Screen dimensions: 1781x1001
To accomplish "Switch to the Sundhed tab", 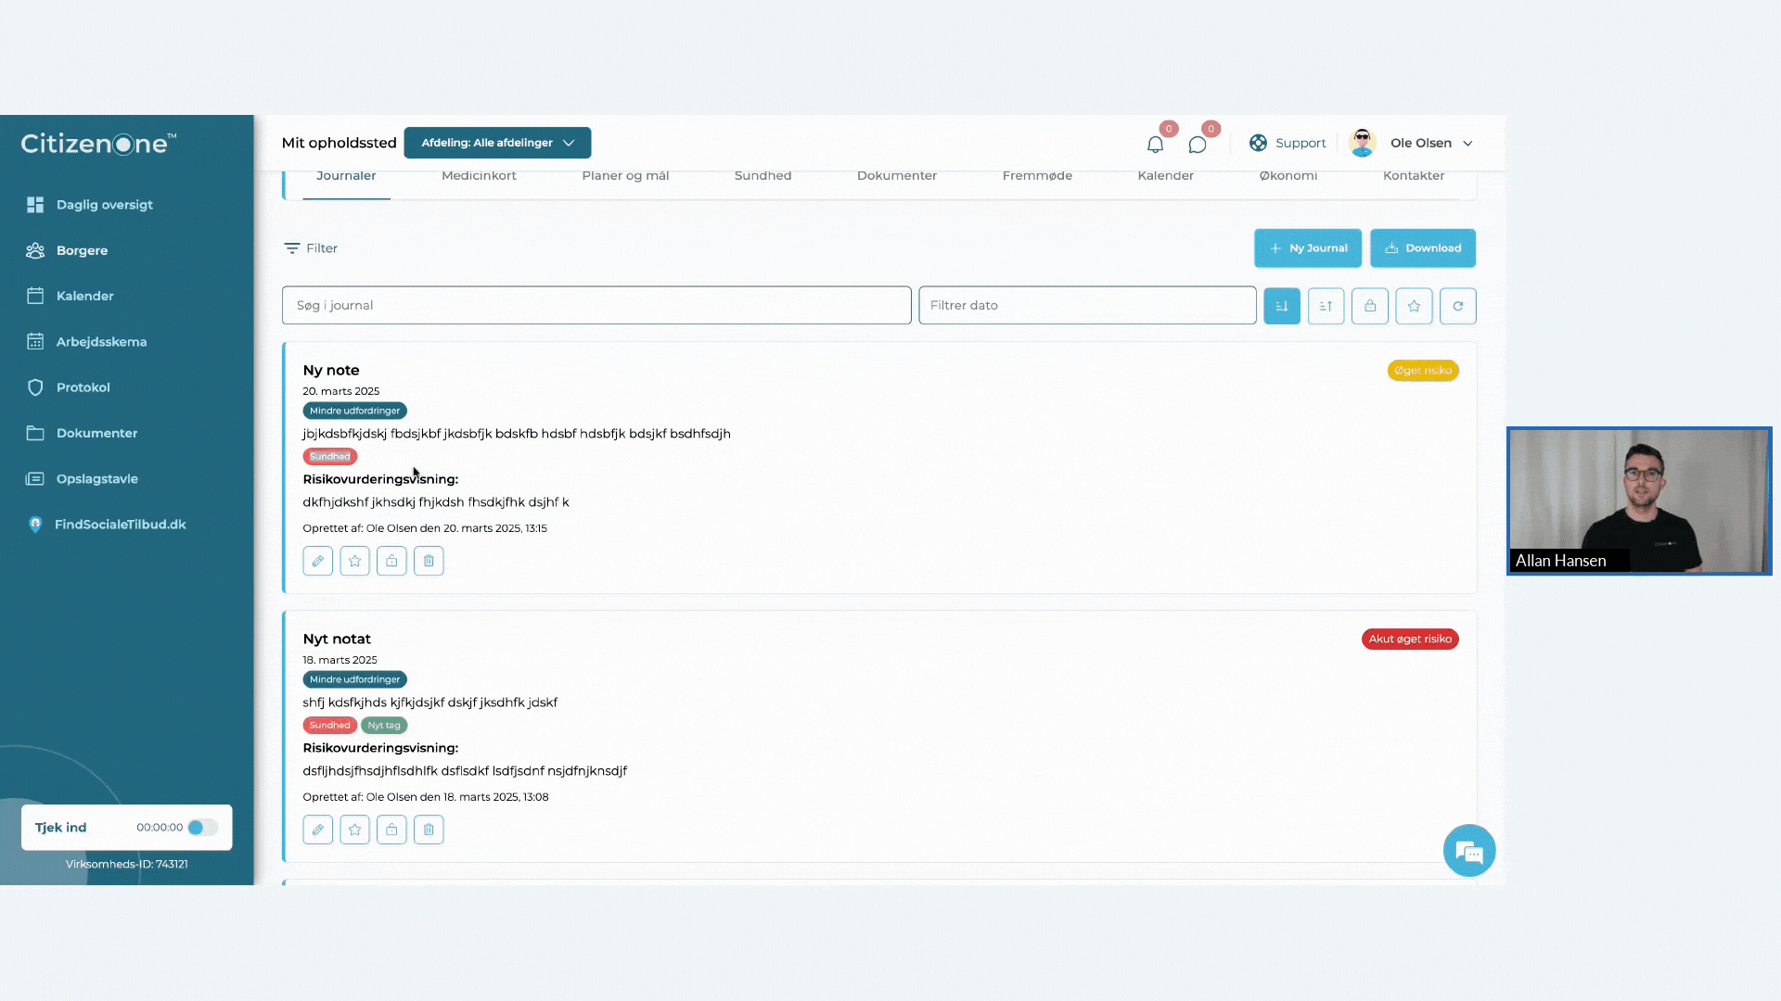I will [x=762, y=176].
